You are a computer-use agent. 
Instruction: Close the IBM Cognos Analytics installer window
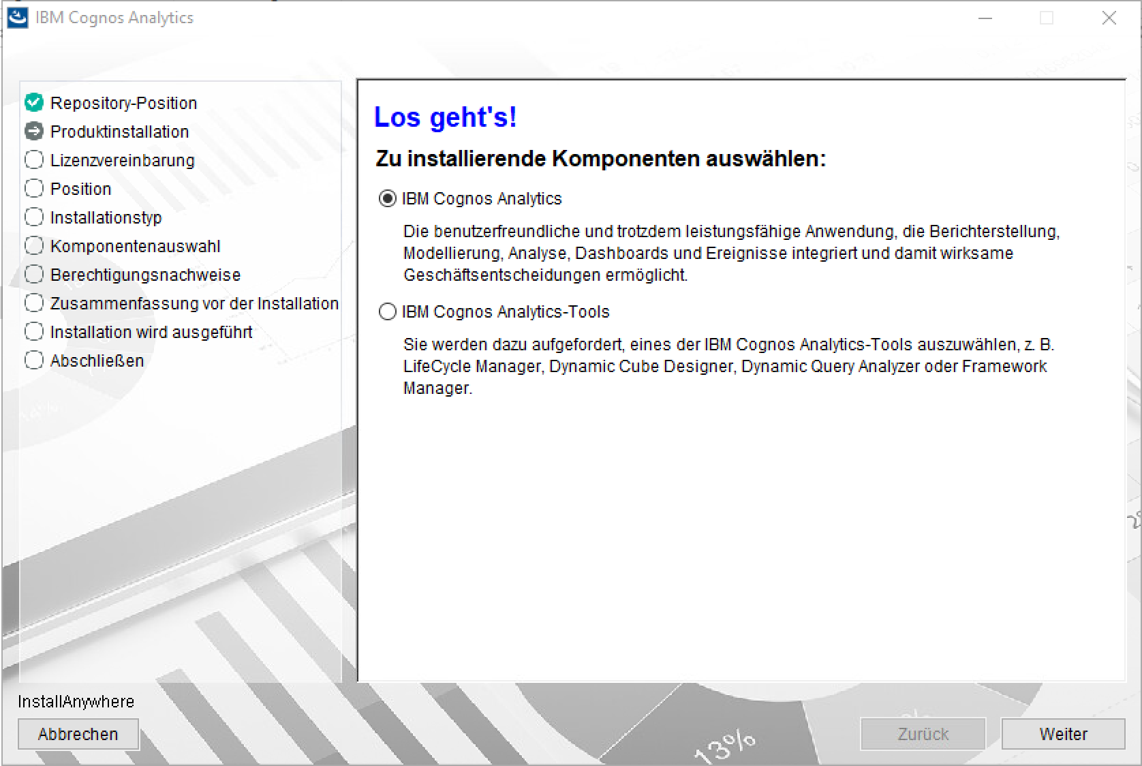pos(1109,18)
